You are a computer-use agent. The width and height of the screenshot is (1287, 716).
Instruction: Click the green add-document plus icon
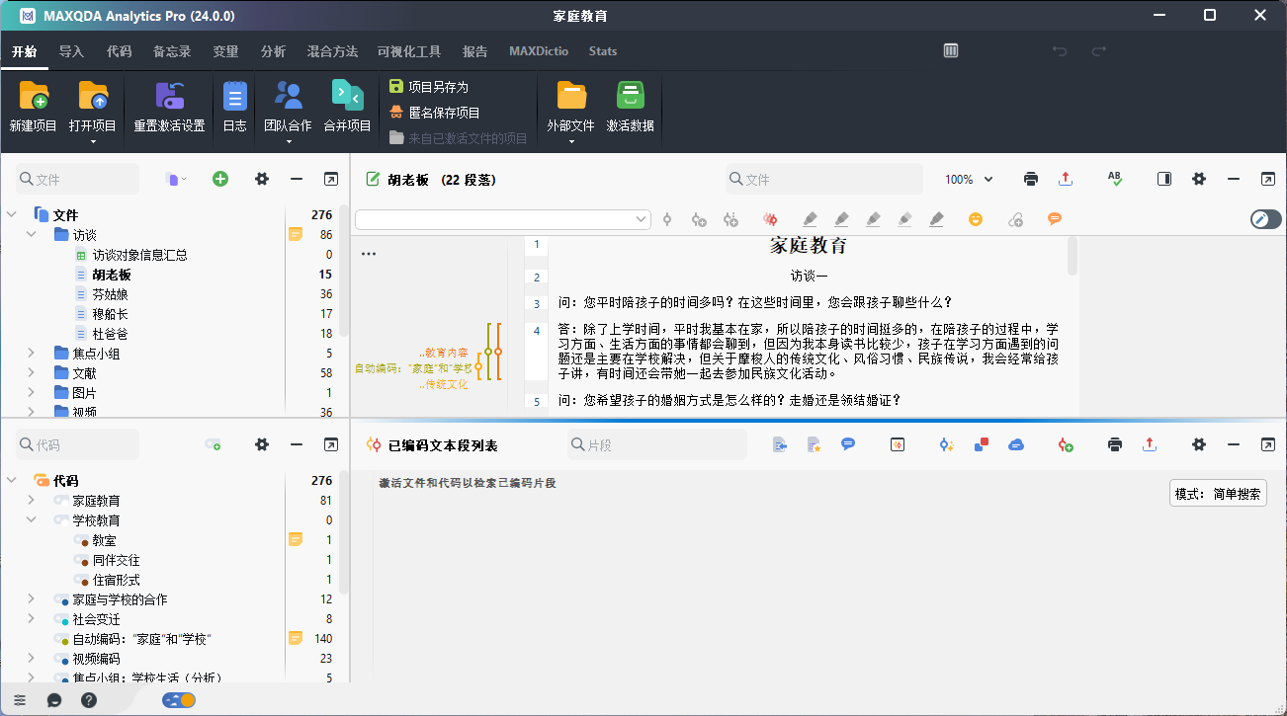220,179
